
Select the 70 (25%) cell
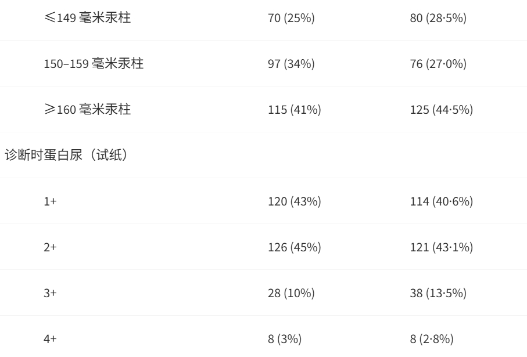pos(291,18)
